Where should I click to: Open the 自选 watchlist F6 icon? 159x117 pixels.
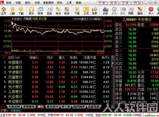point(49,11)
